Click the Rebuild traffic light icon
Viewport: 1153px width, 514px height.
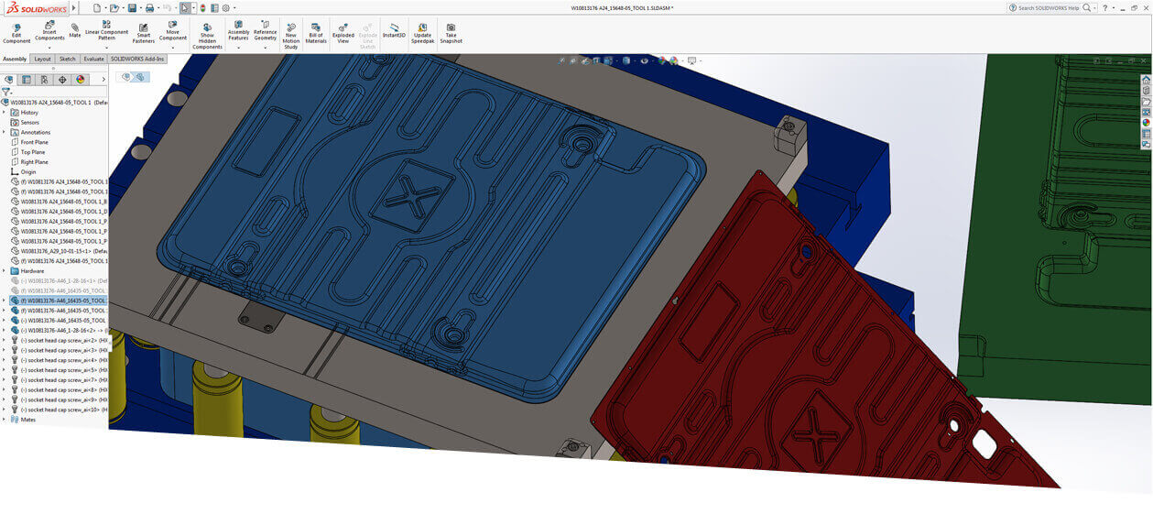pyautogui.click(x=202, y=7)
